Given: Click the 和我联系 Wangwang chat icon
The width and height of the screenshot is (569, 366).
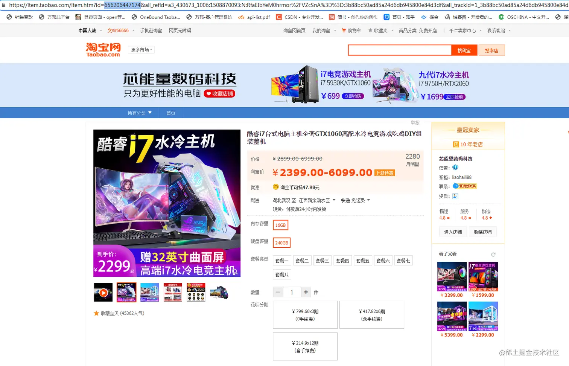Looking at the screenshot, I should [x=465, y=186].
